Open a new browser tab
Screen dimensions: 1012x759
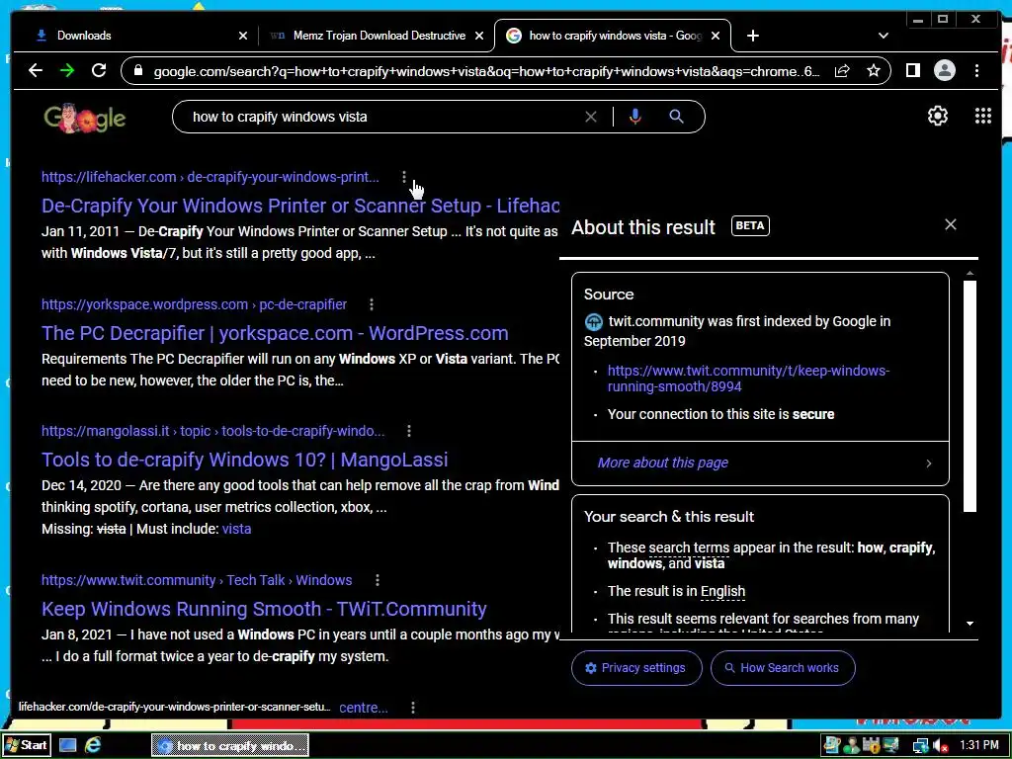[752, 36]
